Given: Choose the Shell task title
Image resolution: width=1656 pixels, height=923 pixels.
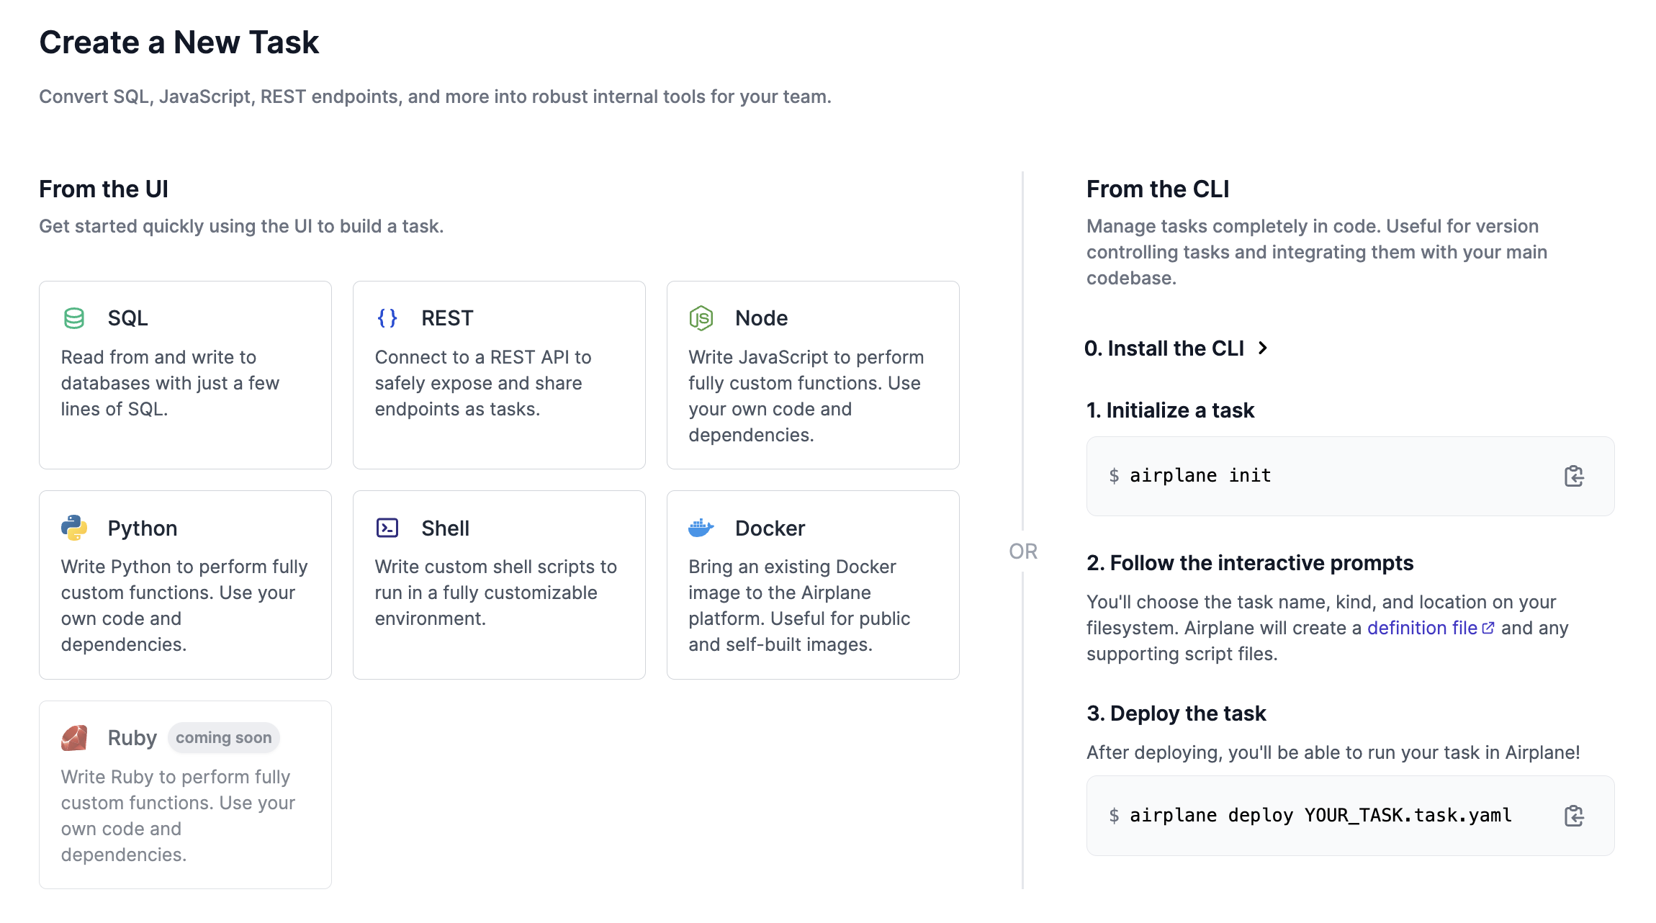Looking at the screenshot, I should 445,528.
